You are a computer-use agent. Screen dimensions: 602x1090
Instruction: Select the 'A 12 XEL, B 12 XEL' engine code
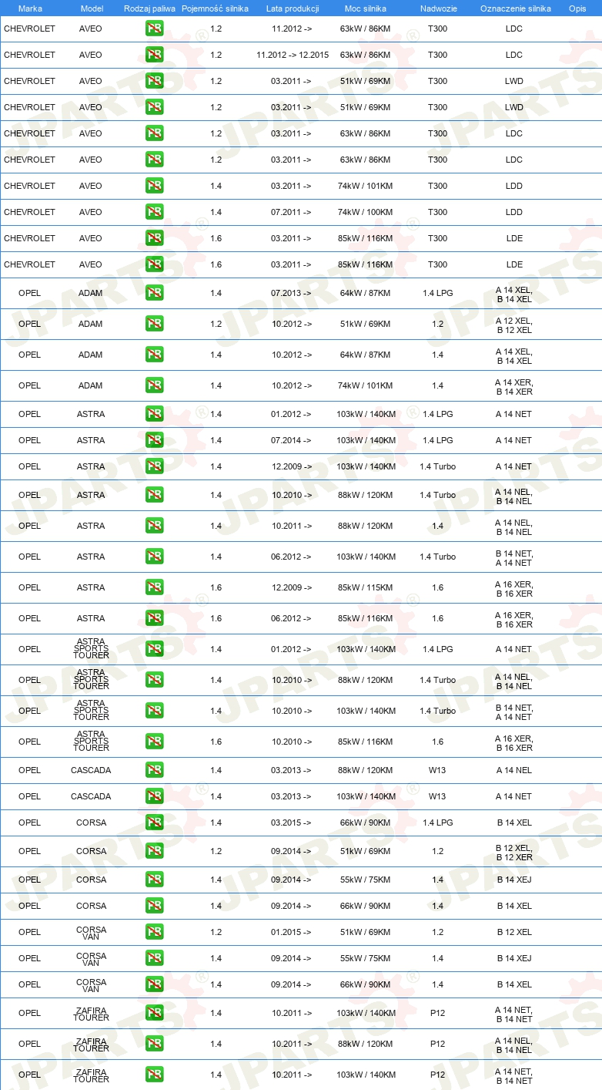514,325
